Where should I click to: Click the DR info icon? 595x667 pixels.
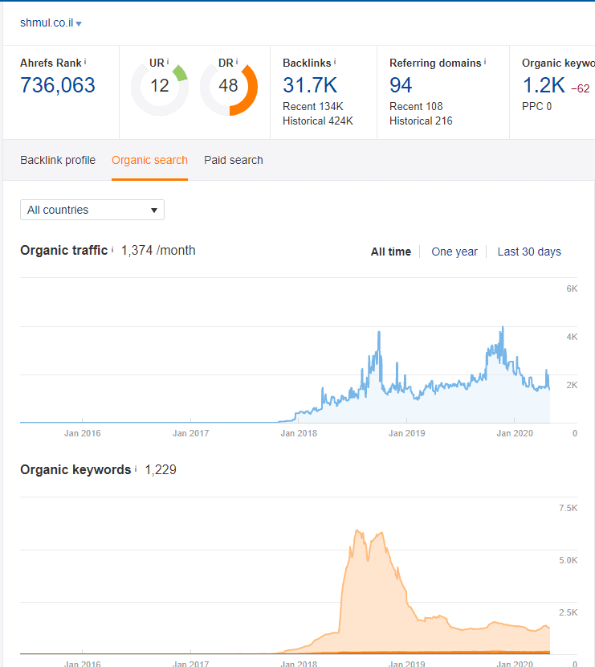(x=237, y=62)
